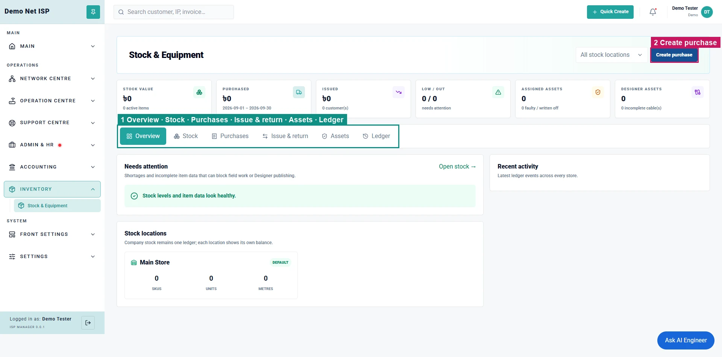Follow the Open stock link
Screen dimensions: 722x357
[457, 167]
